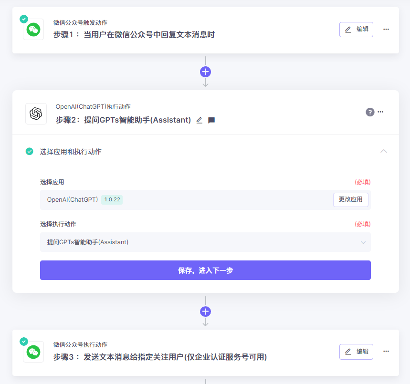Add a step between step 1 and step 2

tap(206, 72)
